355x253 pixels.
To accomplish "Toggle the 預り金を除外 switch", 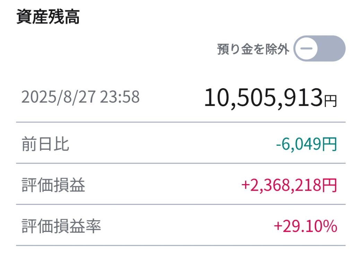I will click(319, 48).
